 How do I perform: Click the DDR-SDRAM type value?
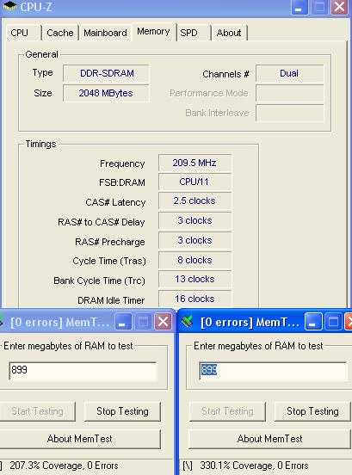[x=107, y=73]
